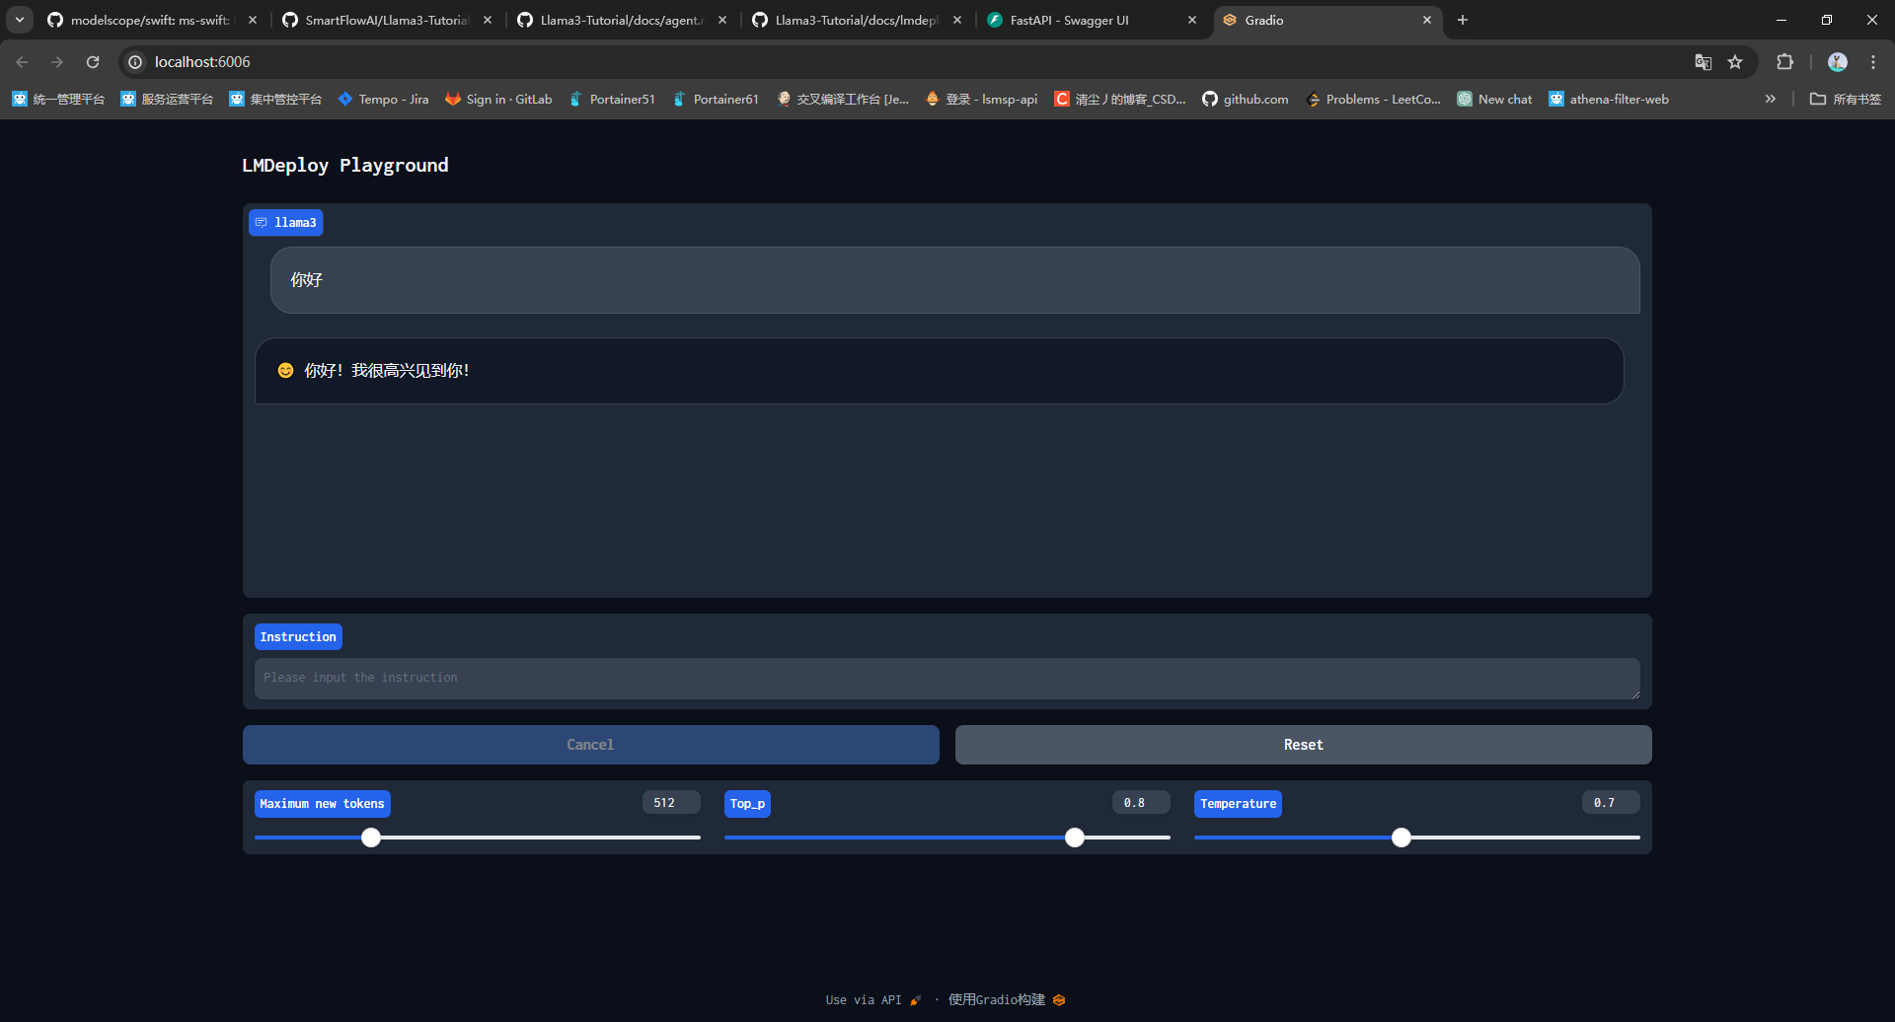Click the browser forward arrow
Screen dimensions: 1895x1022
57,62
